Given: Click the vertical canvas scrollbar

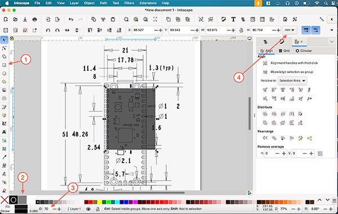Looking at the screenshot, I should click(x=250, y=113).
